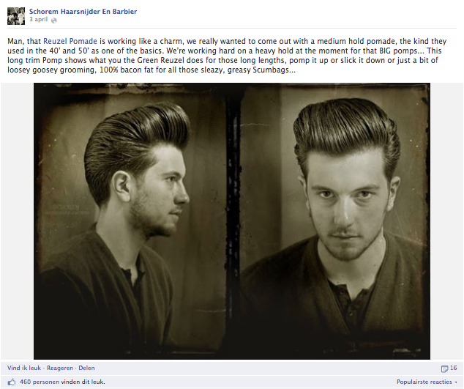Open the 16 comments count
This screenshot has width=464, height=389.
(454, 368)
